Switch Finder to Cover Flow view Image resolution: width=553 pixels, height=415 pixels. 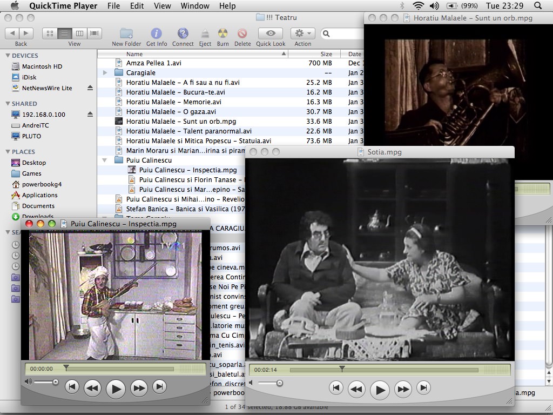click(95, 33)
